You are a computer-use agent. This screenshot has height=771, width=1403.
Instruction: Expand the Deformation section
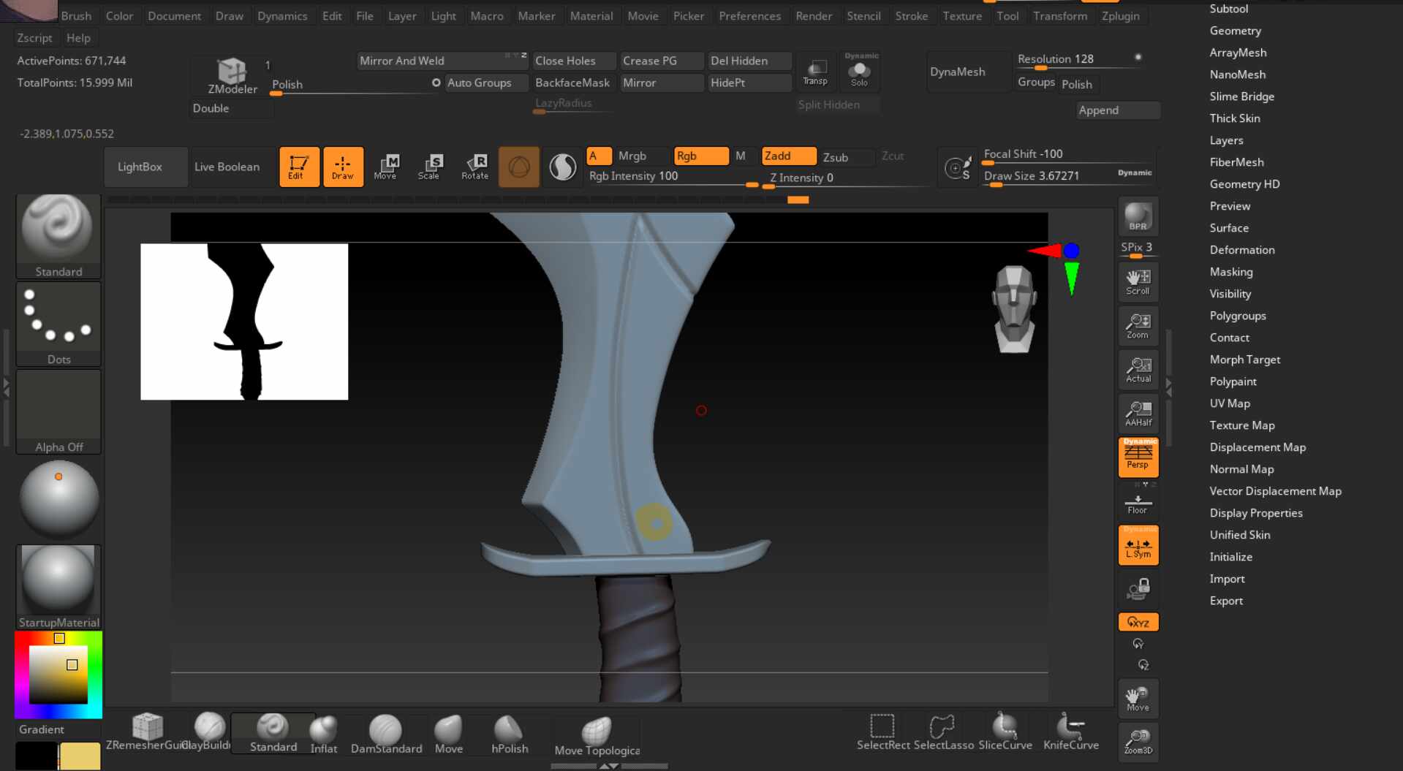point(1241,250)
